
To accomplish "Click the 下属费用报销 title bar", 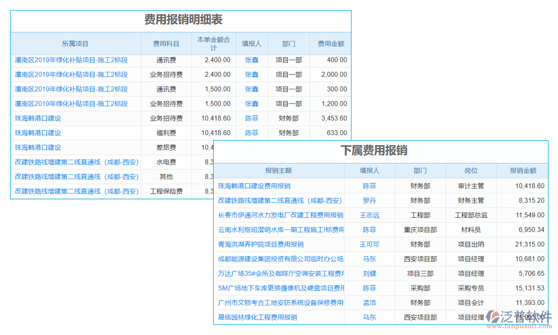I will coord(385,150).
